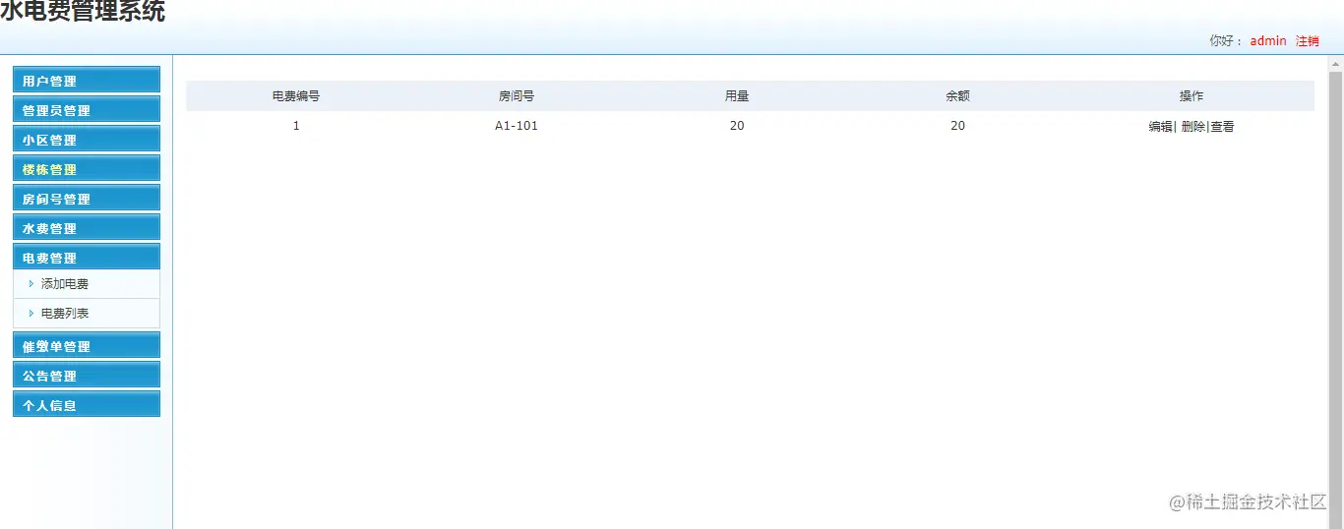Expand the 催缴单管理 menu section
The image size is (1344, 529).
[x=87, y=346]
